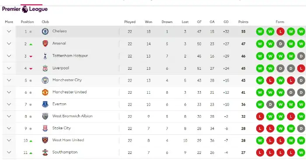This screenshot has height=160, width=306.
Task: Click Chelsea's red L form result
Action: 281,31
